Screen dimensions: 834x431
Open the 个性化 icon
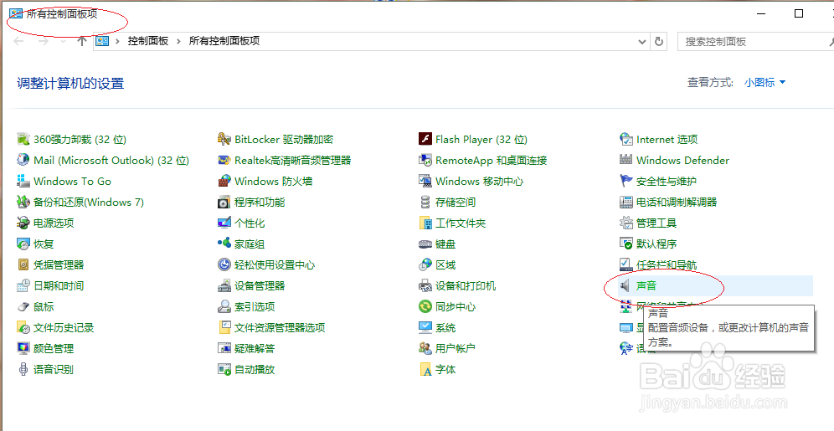pos(224,223)
